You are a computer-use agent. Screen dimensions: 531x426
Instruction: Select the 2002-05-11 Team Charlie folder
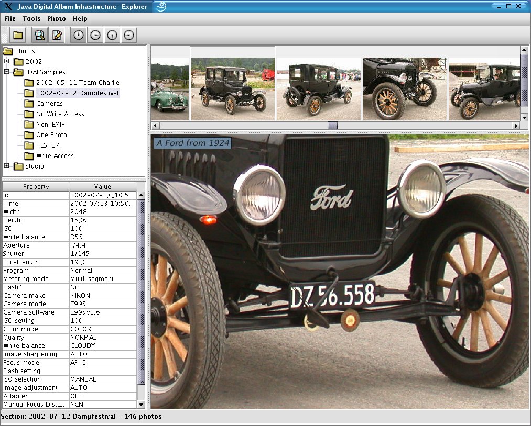[78, 83]
